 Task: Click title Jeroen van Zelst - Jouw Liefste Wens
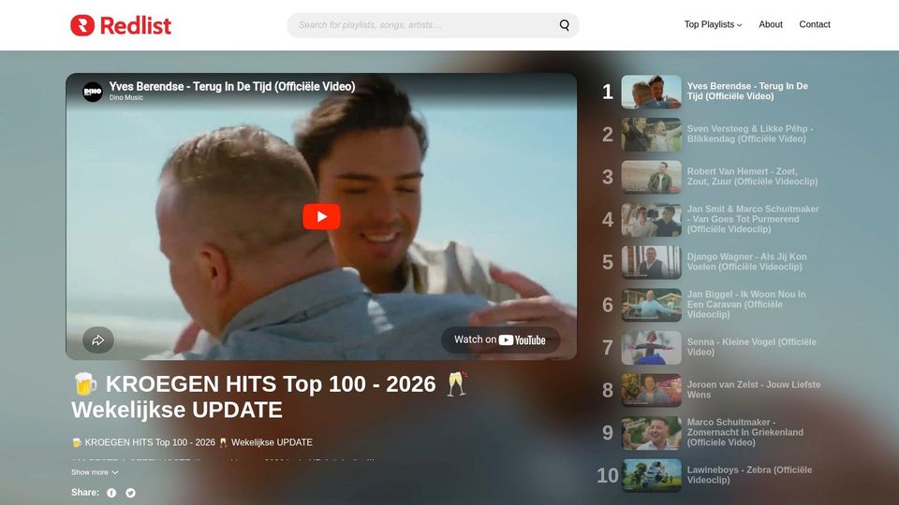click(x=753, y=390)
